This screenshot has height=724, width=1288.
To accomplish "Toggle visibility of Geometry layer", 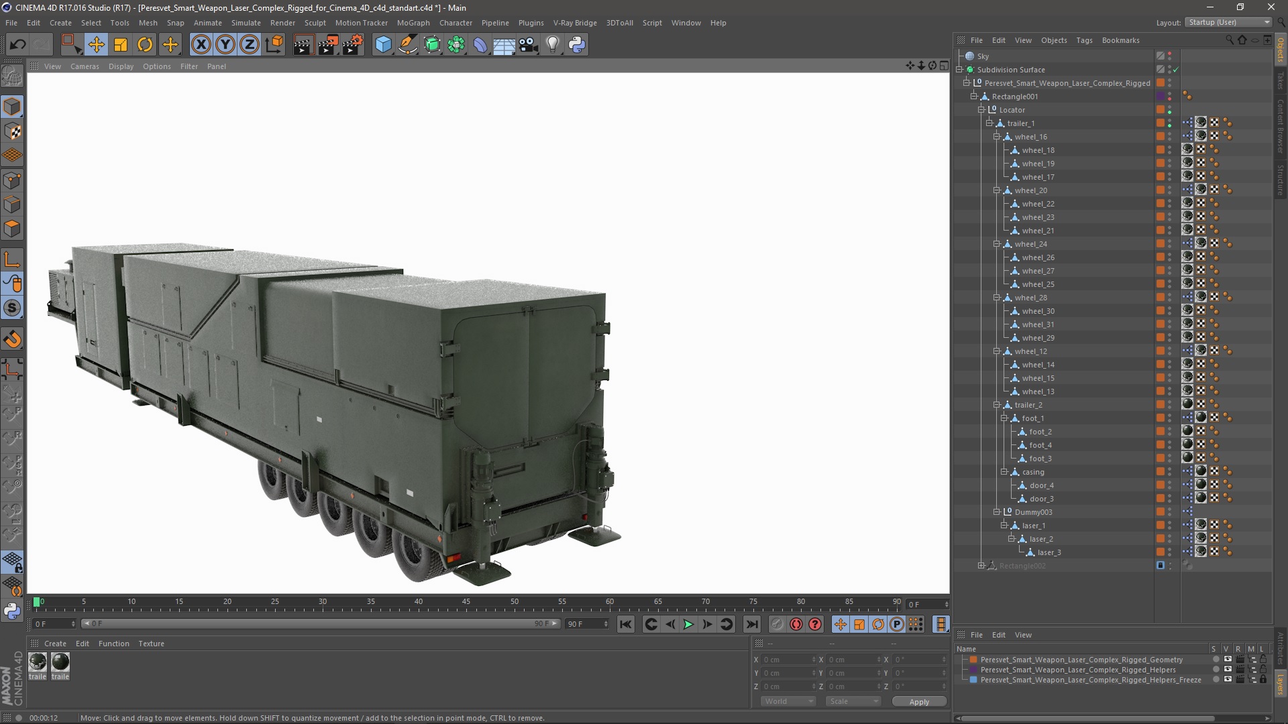I will [1228, 660].
